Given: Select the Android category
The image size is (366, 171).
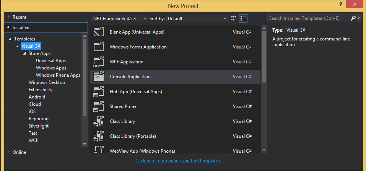Looking at the screenshot, I should (37, 97).
